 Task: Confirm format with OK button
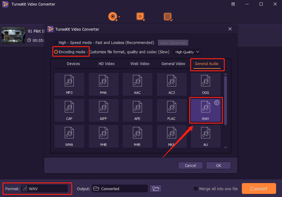pyautogui.click(x=219, y=165)
